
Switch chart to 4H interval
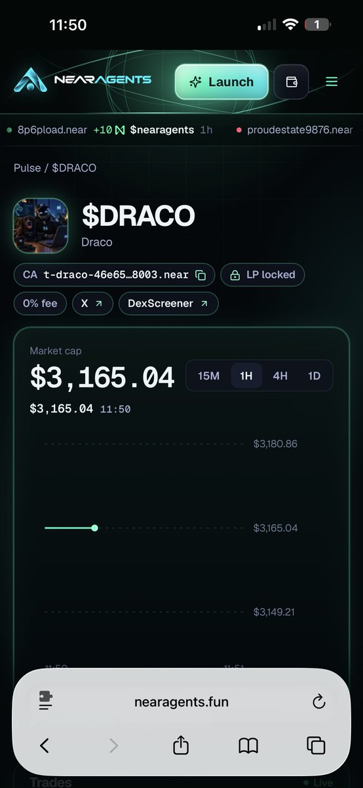coord(280,376)
